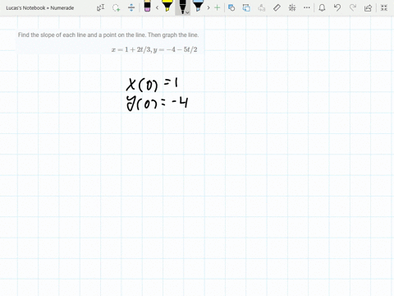
Task: Show more pens with right chevron
Action: pyautogui.click(x=208, y=7)
